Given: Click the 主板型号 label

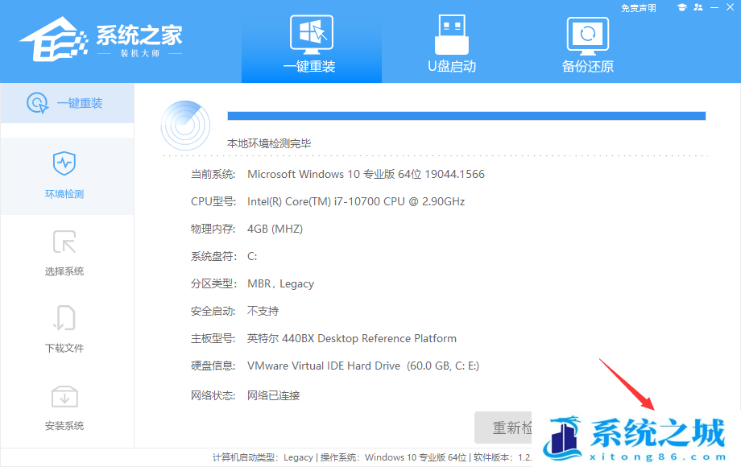Looking at the screenshot, I should click(x=213, y=338).
